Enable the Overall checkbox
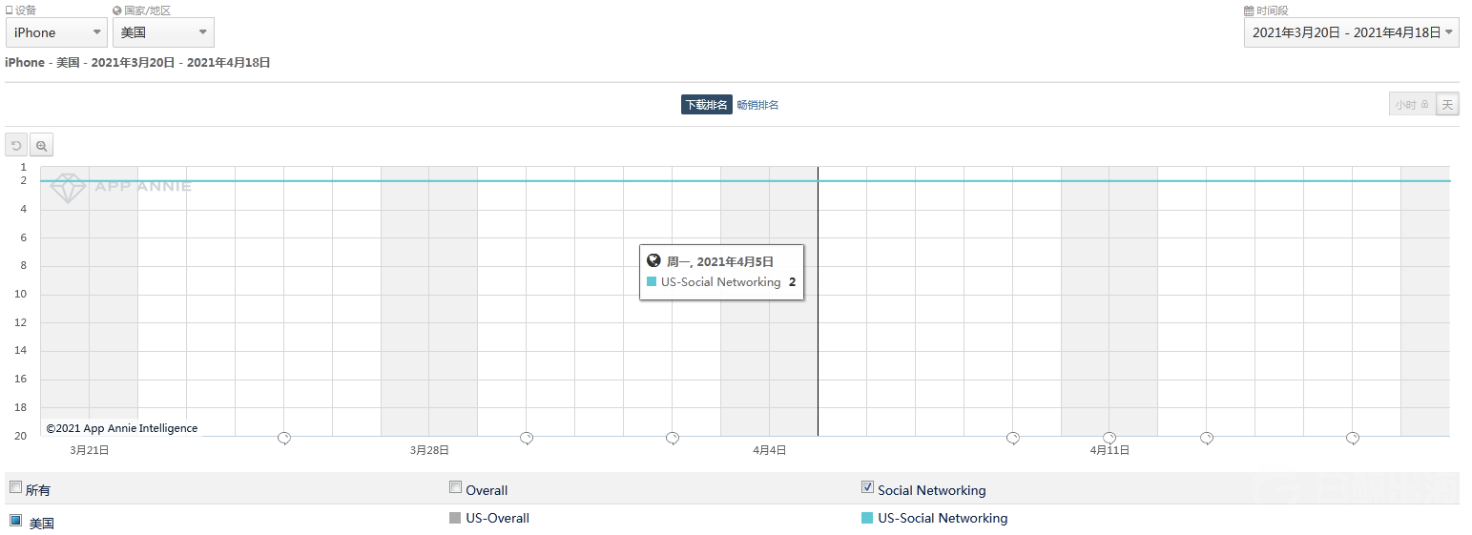The height and width of the screenshot is (535, 1472). pyautogui.click(x=455, y=487)
